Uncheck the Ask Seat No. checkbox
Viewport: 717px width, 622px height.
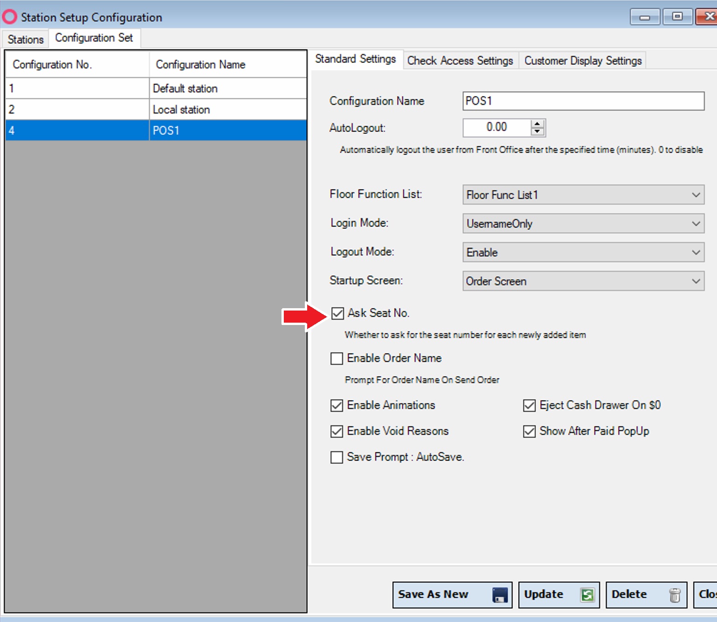tap(337, 313)
